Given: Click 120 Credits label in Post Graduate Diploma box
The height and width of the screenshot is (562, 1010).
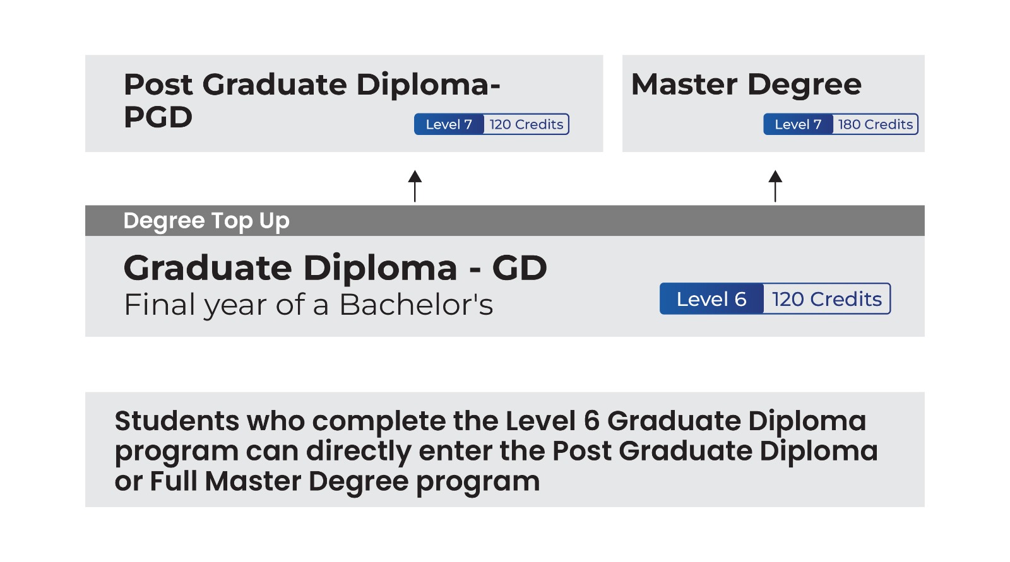Looking at the screenshot, I should click(x=526, y=124).
